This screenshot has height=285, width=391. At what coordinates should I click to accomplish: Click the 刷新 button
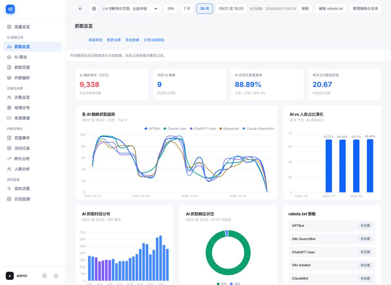point(305,9)
